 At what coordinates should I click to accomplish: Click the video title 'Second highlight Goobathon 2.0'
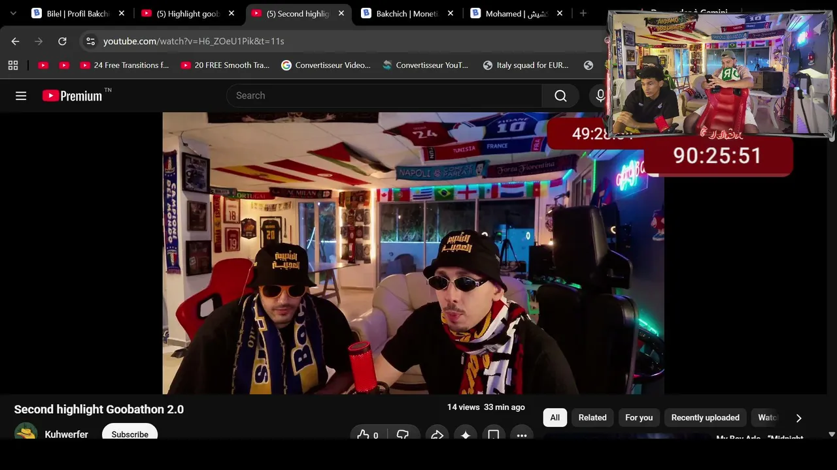[99, 409]
